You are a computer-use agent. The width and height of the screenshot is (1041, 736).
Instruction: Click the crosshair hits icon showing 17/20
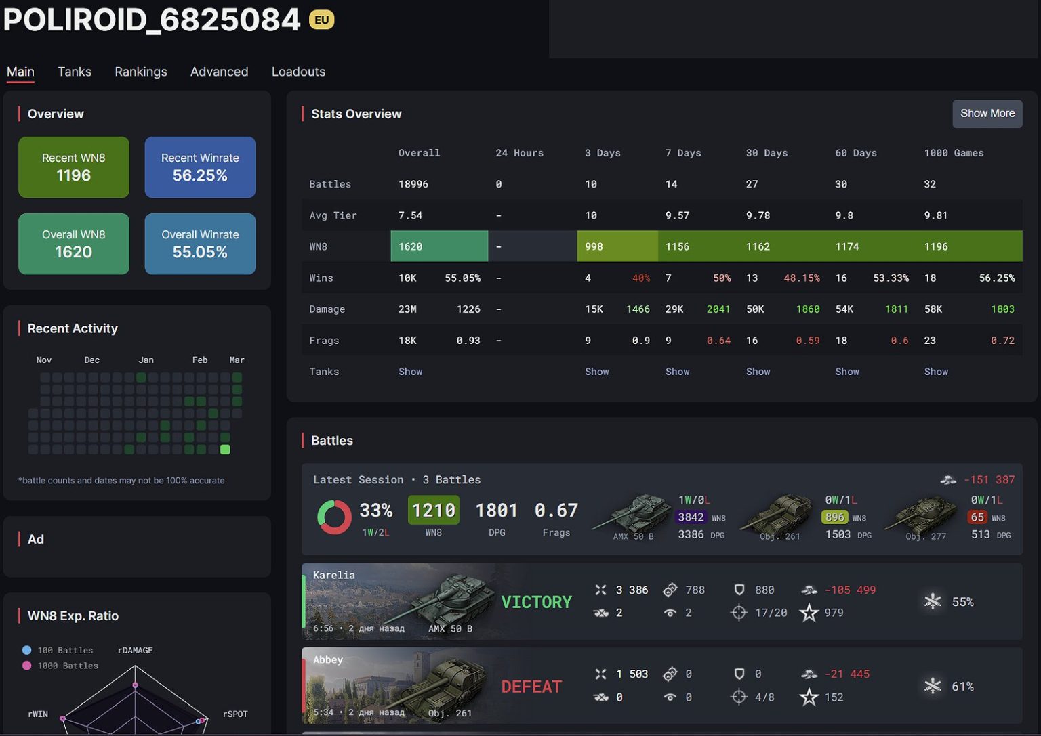tap(739, 612)
